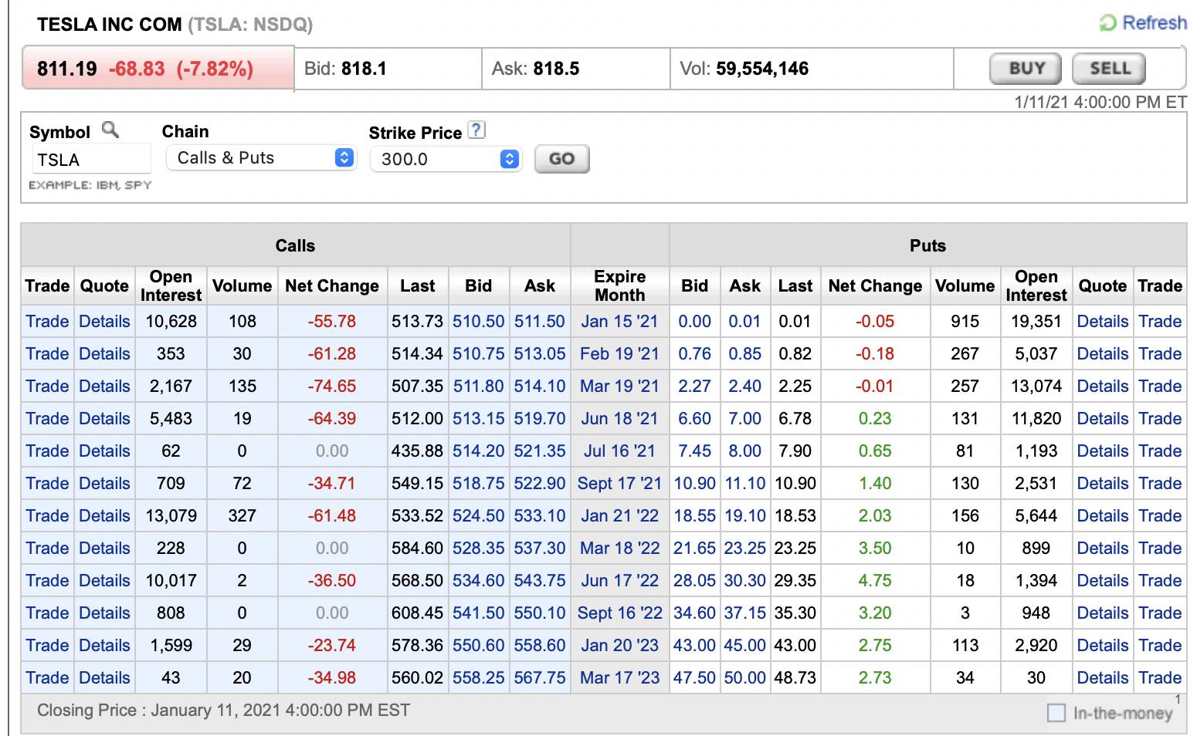Open puts Details link for Jan 20 '23
Screen dimensions: 1197x736
1103,645
